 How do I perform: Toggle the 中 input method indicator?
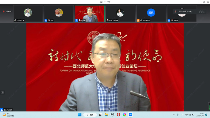click(x=182, y=115)
